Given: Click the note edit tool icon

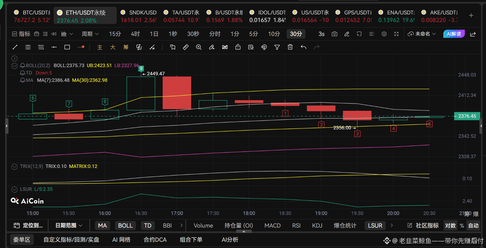Looking at the screenshot, I should click(x=251, y=47).
